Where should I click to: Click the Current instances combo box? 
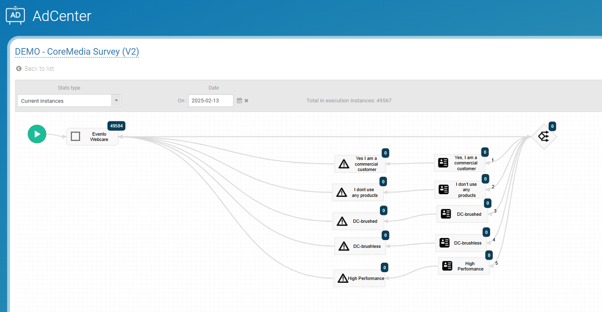coord(65,101)
